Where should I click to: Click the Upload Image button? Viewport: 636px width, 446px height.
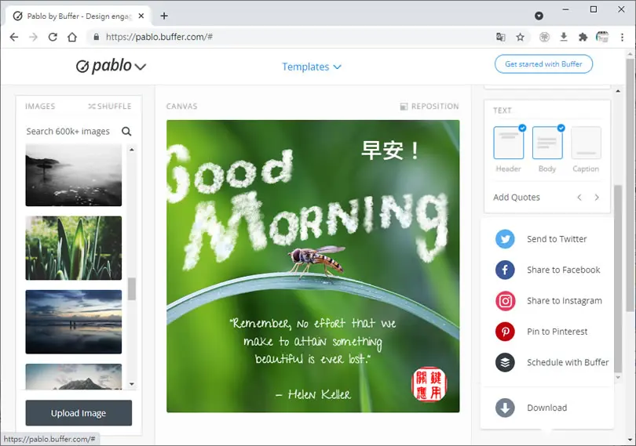[79, 413]
